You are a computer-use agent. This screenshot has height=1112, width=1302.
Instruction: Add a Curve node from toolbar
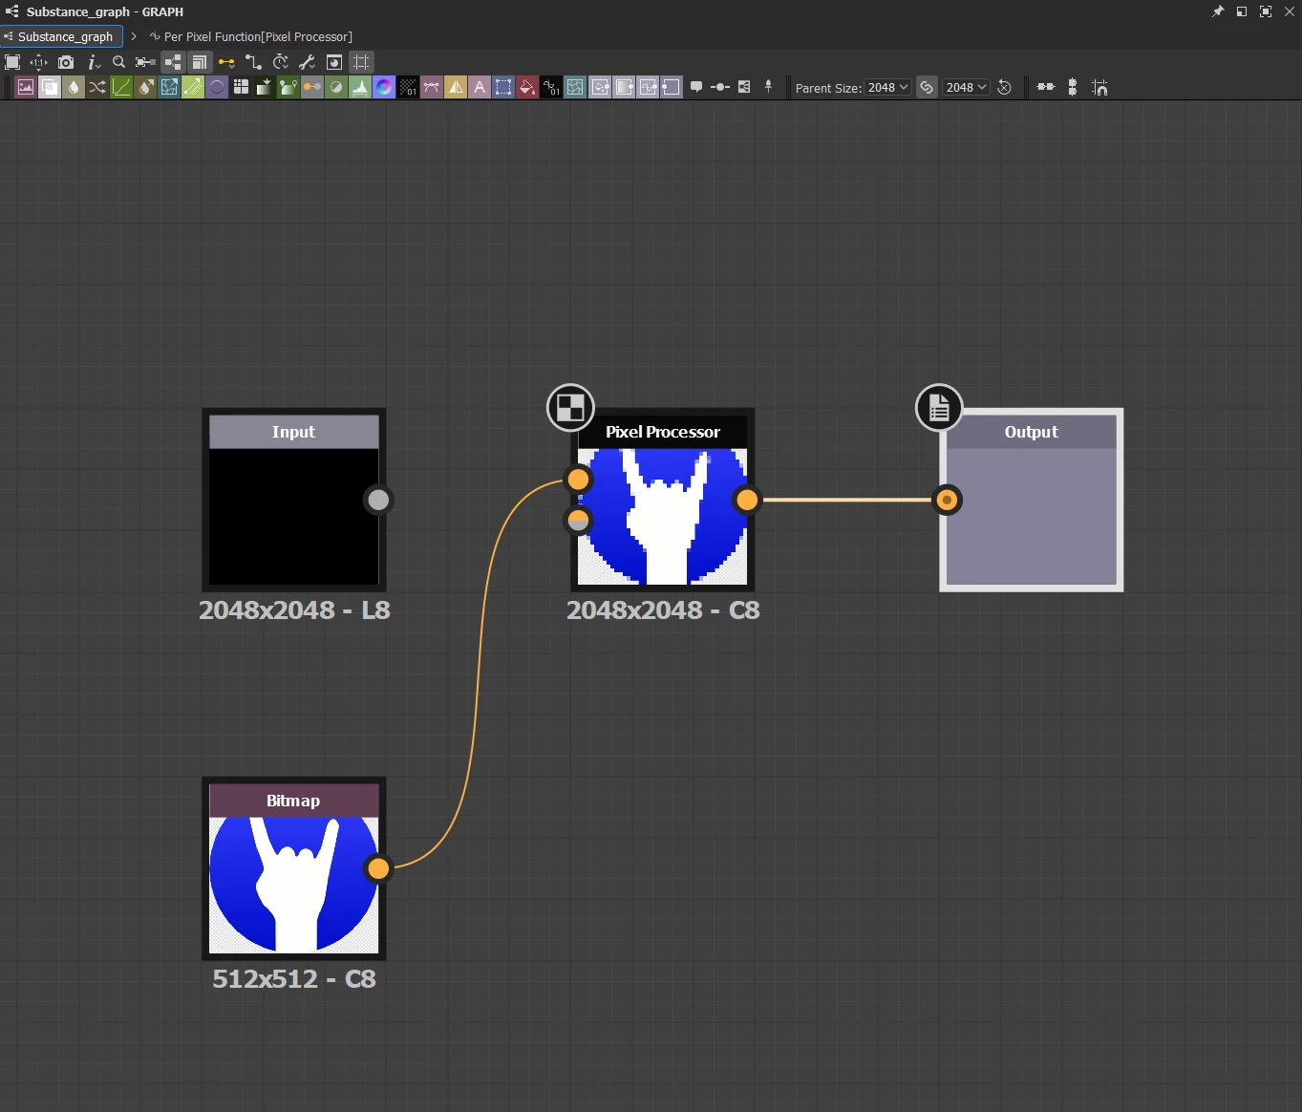click(x=121, y=87)
